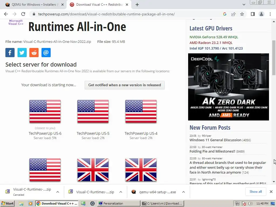
Task: Click the file name Visual-C-Runtimes-All-in-One-Nov-2022.zip
Action: [57, 42]
